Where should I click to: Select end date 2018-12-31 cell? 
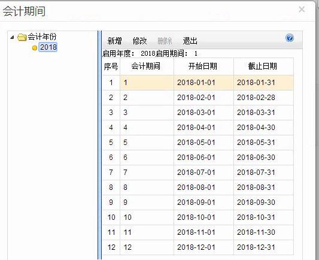pyautogui.click(x=263, y=247)
